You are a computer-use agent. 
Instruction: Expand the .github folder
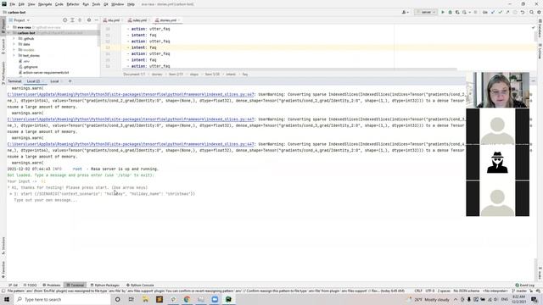[14, 39]
